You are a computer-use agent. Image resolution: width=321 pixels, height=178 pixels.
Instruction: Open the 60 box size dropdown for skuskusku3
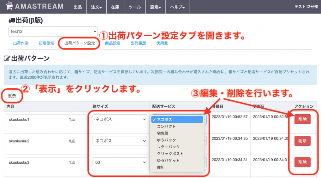(x=120, y=162)
